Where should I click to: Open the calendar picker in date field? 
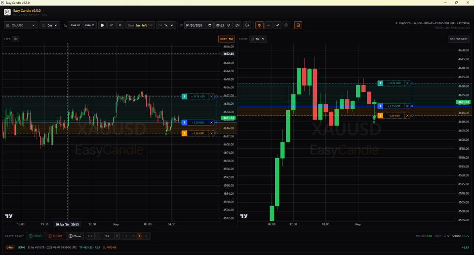pos(210,25)
